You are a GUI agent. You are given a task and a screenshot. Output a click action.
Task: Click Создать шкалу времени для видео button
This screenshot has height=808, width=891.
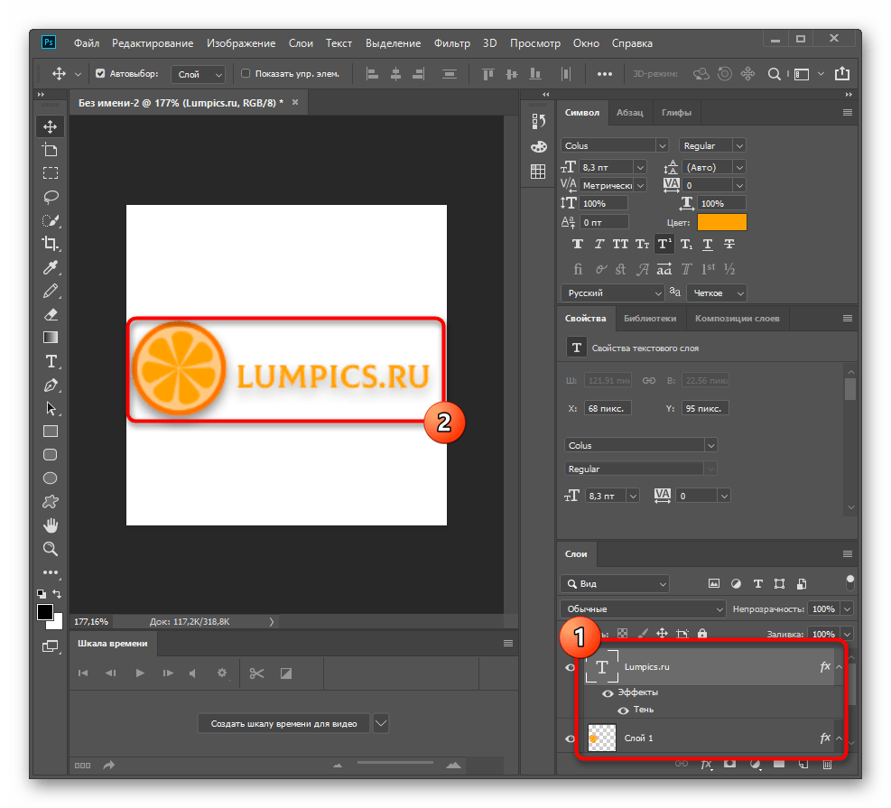(283, 724)
